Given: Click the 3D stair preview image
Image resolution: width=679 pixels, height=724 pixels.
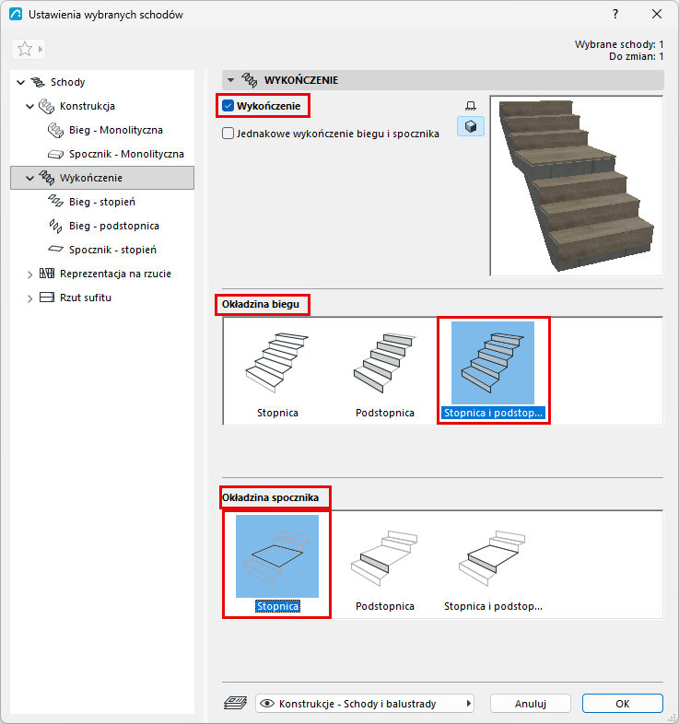Looking at the screenshot, I should pos(577,186).
